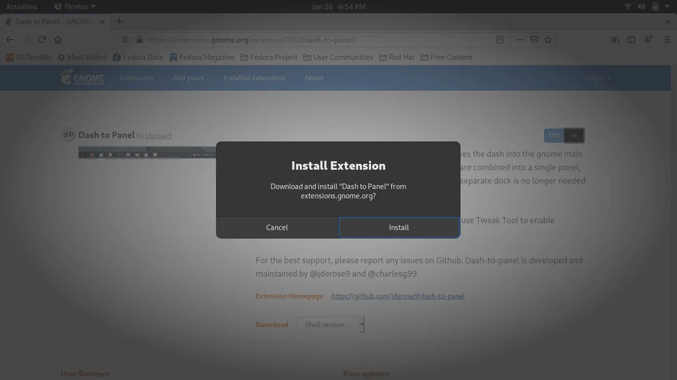
Task: Click Install in the extension dialog
Action: pyautogui.click(x=398, y=227)
